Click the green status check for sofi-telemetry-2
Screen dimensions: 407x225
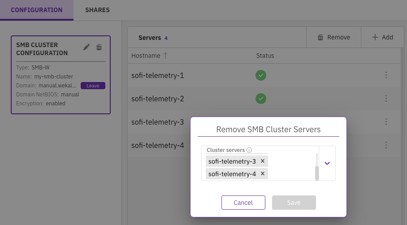pyautogui.click(x=261, y=99)
